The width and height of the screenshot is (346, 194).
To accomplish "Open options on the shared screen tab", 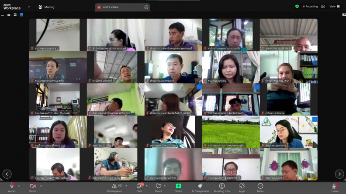I will (x=146, y=7).
